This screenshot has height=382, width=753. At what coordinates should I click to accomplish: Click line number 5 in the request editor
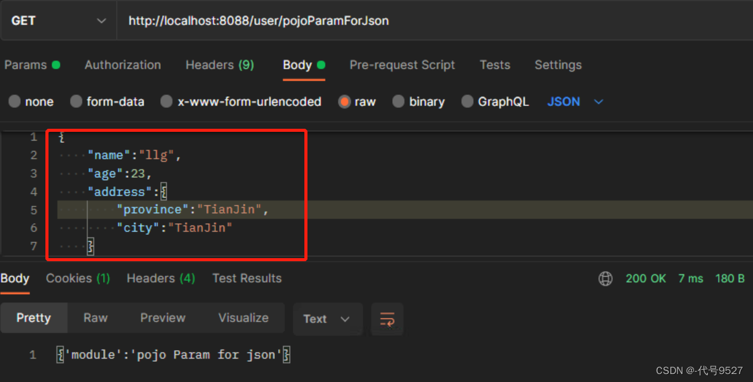coord(33,210)
